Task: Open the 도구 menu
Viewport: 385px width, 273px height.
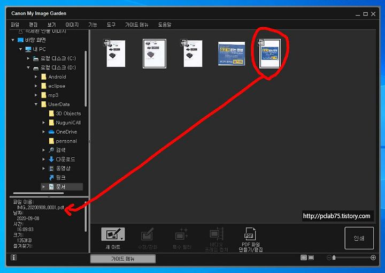Action: coord(111,25)
